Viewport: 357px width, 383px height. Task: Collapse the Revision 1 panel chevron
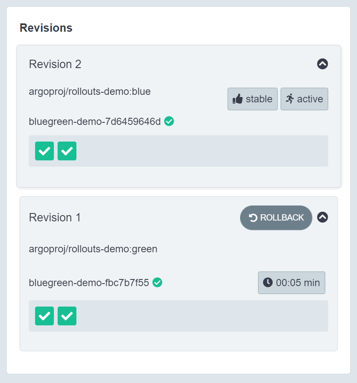click(x=322, y=217)
